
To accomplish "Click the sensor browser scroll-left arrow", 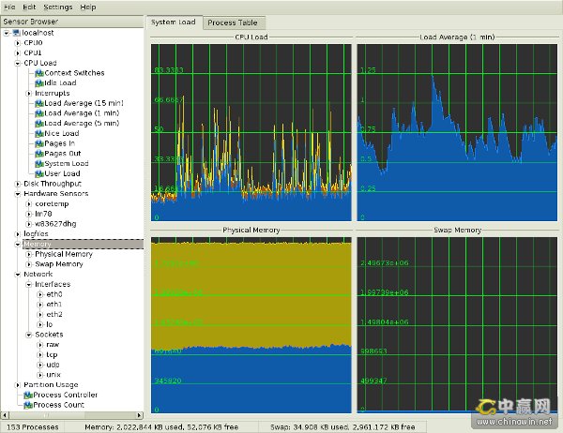I will [x=5, y=415].
